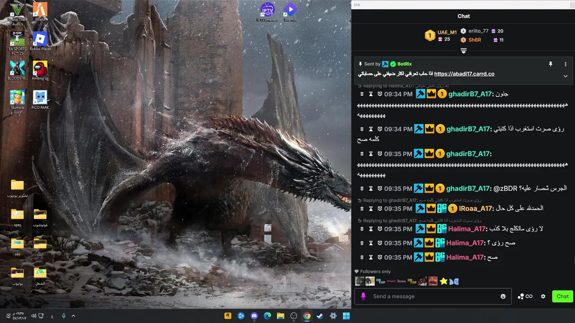Open Windows Start menu button
This screenshot has width=575, height=323.
(346, 316)
